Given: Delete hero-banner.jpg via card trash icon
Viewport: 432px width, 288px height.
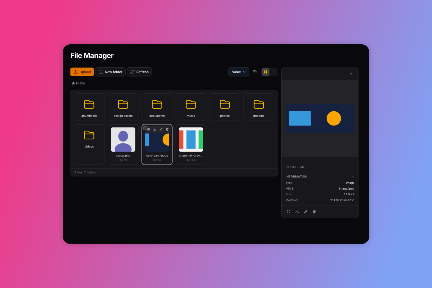Looking at the screenshot, I should [167, 129].
